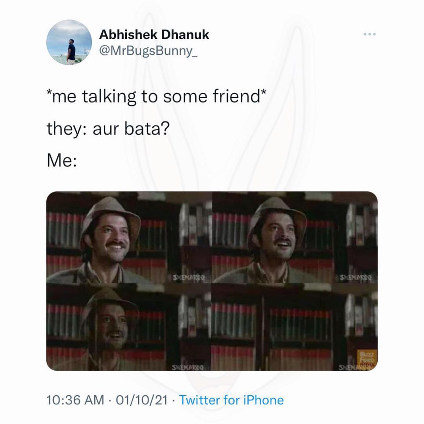Open the Twitter for iPhone source link

coord(232,400)
